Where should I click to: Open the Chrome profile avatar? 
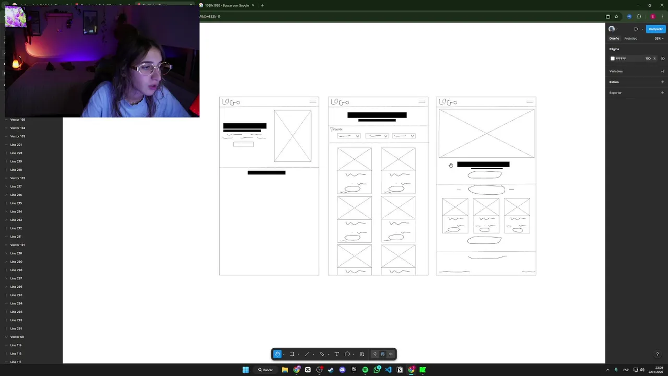coord(653,16)
